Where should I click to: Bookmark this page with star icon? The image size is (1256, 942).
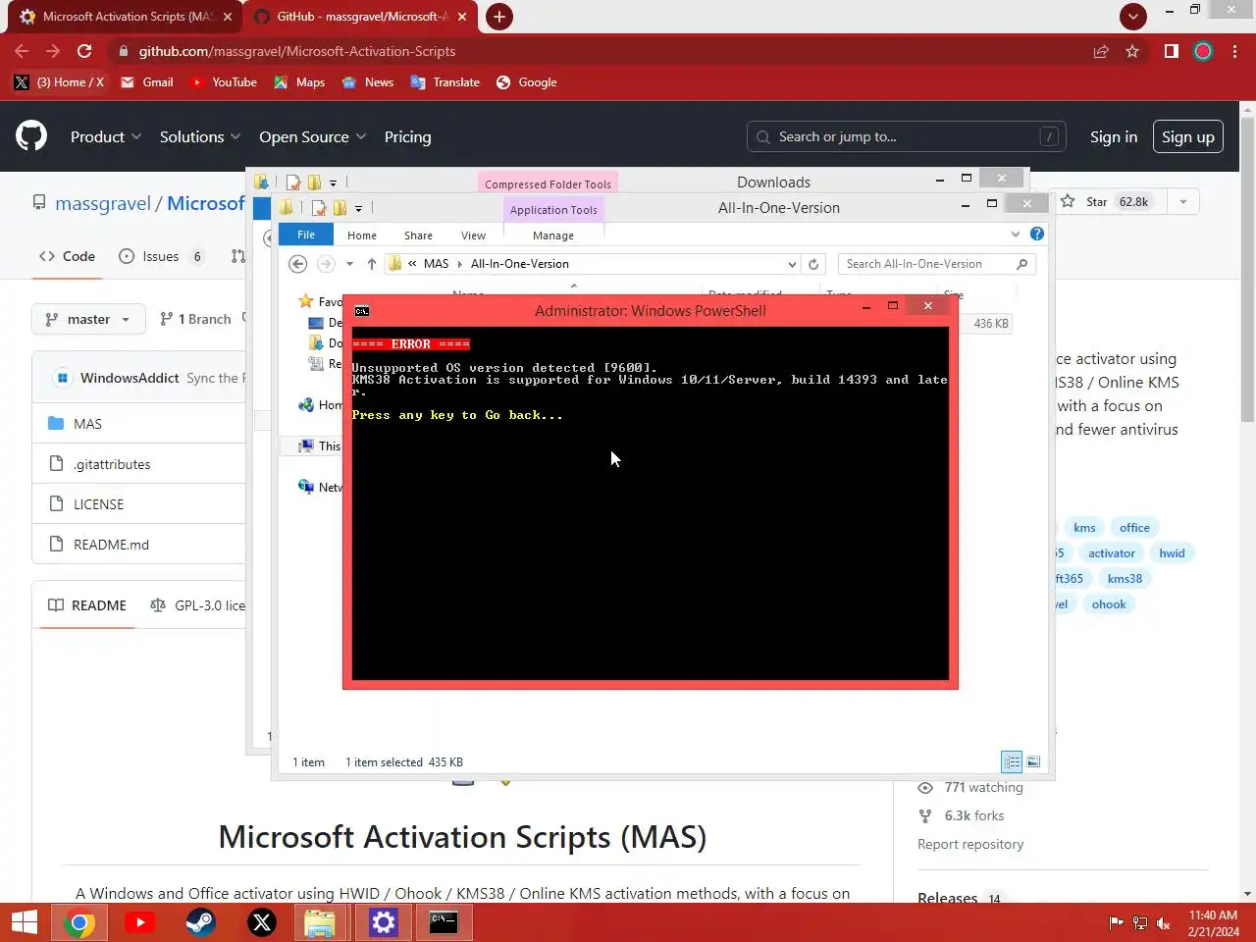click(x=1132, y=51)
